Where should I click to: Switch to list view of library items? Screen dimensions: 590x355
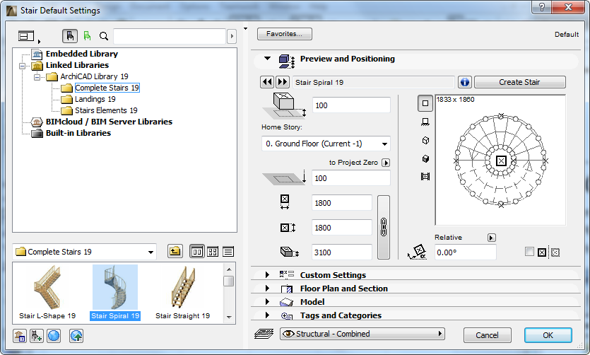[x=228, y=252]
